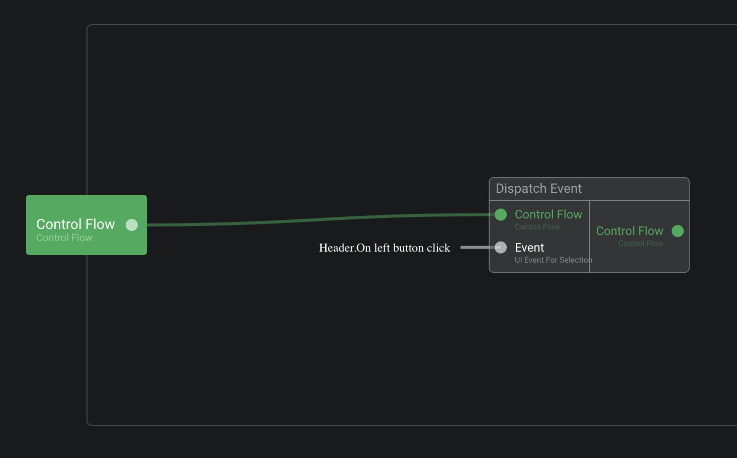The height and width of the screenshot is (458, 737).
Task: Click the gray Event input port circle
Action: coord(501,248)
